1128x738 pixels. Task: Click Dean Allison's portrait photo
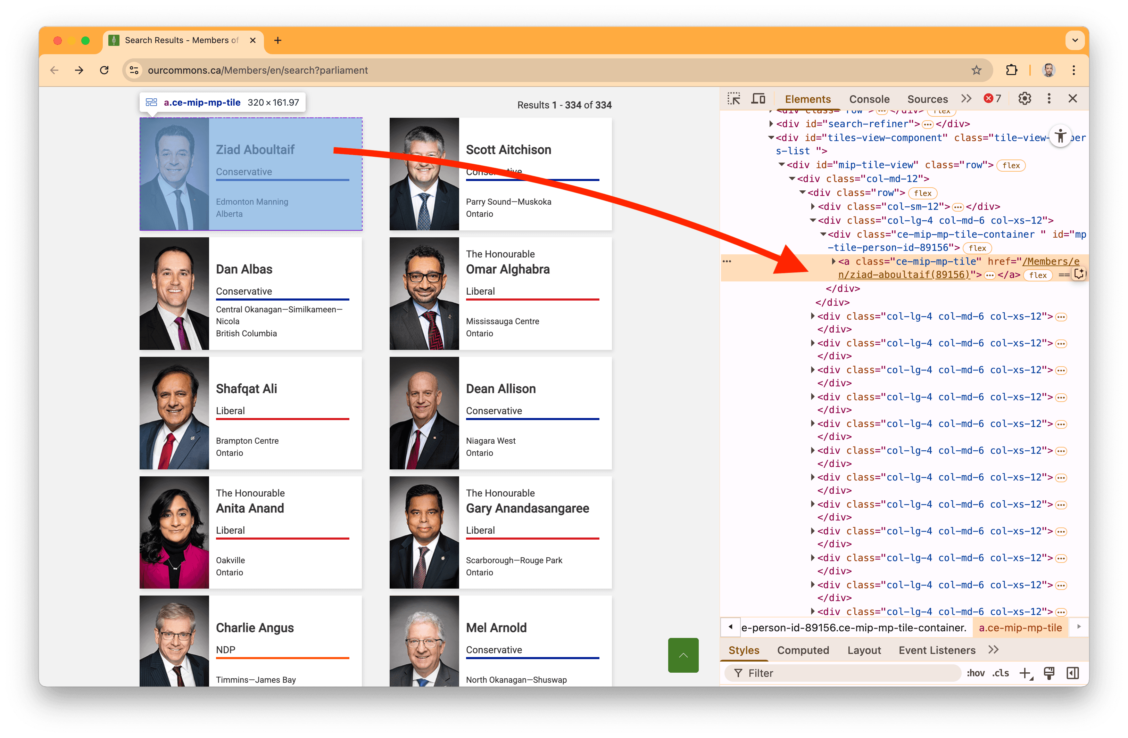pyautogui.click(x=424, y=413)
